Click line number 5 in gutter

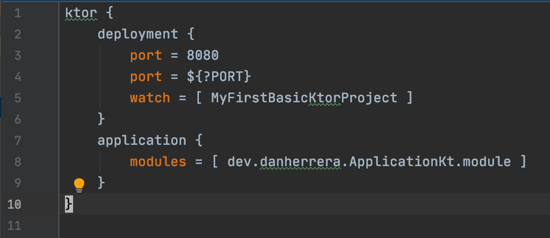click(x=18, y=98)
